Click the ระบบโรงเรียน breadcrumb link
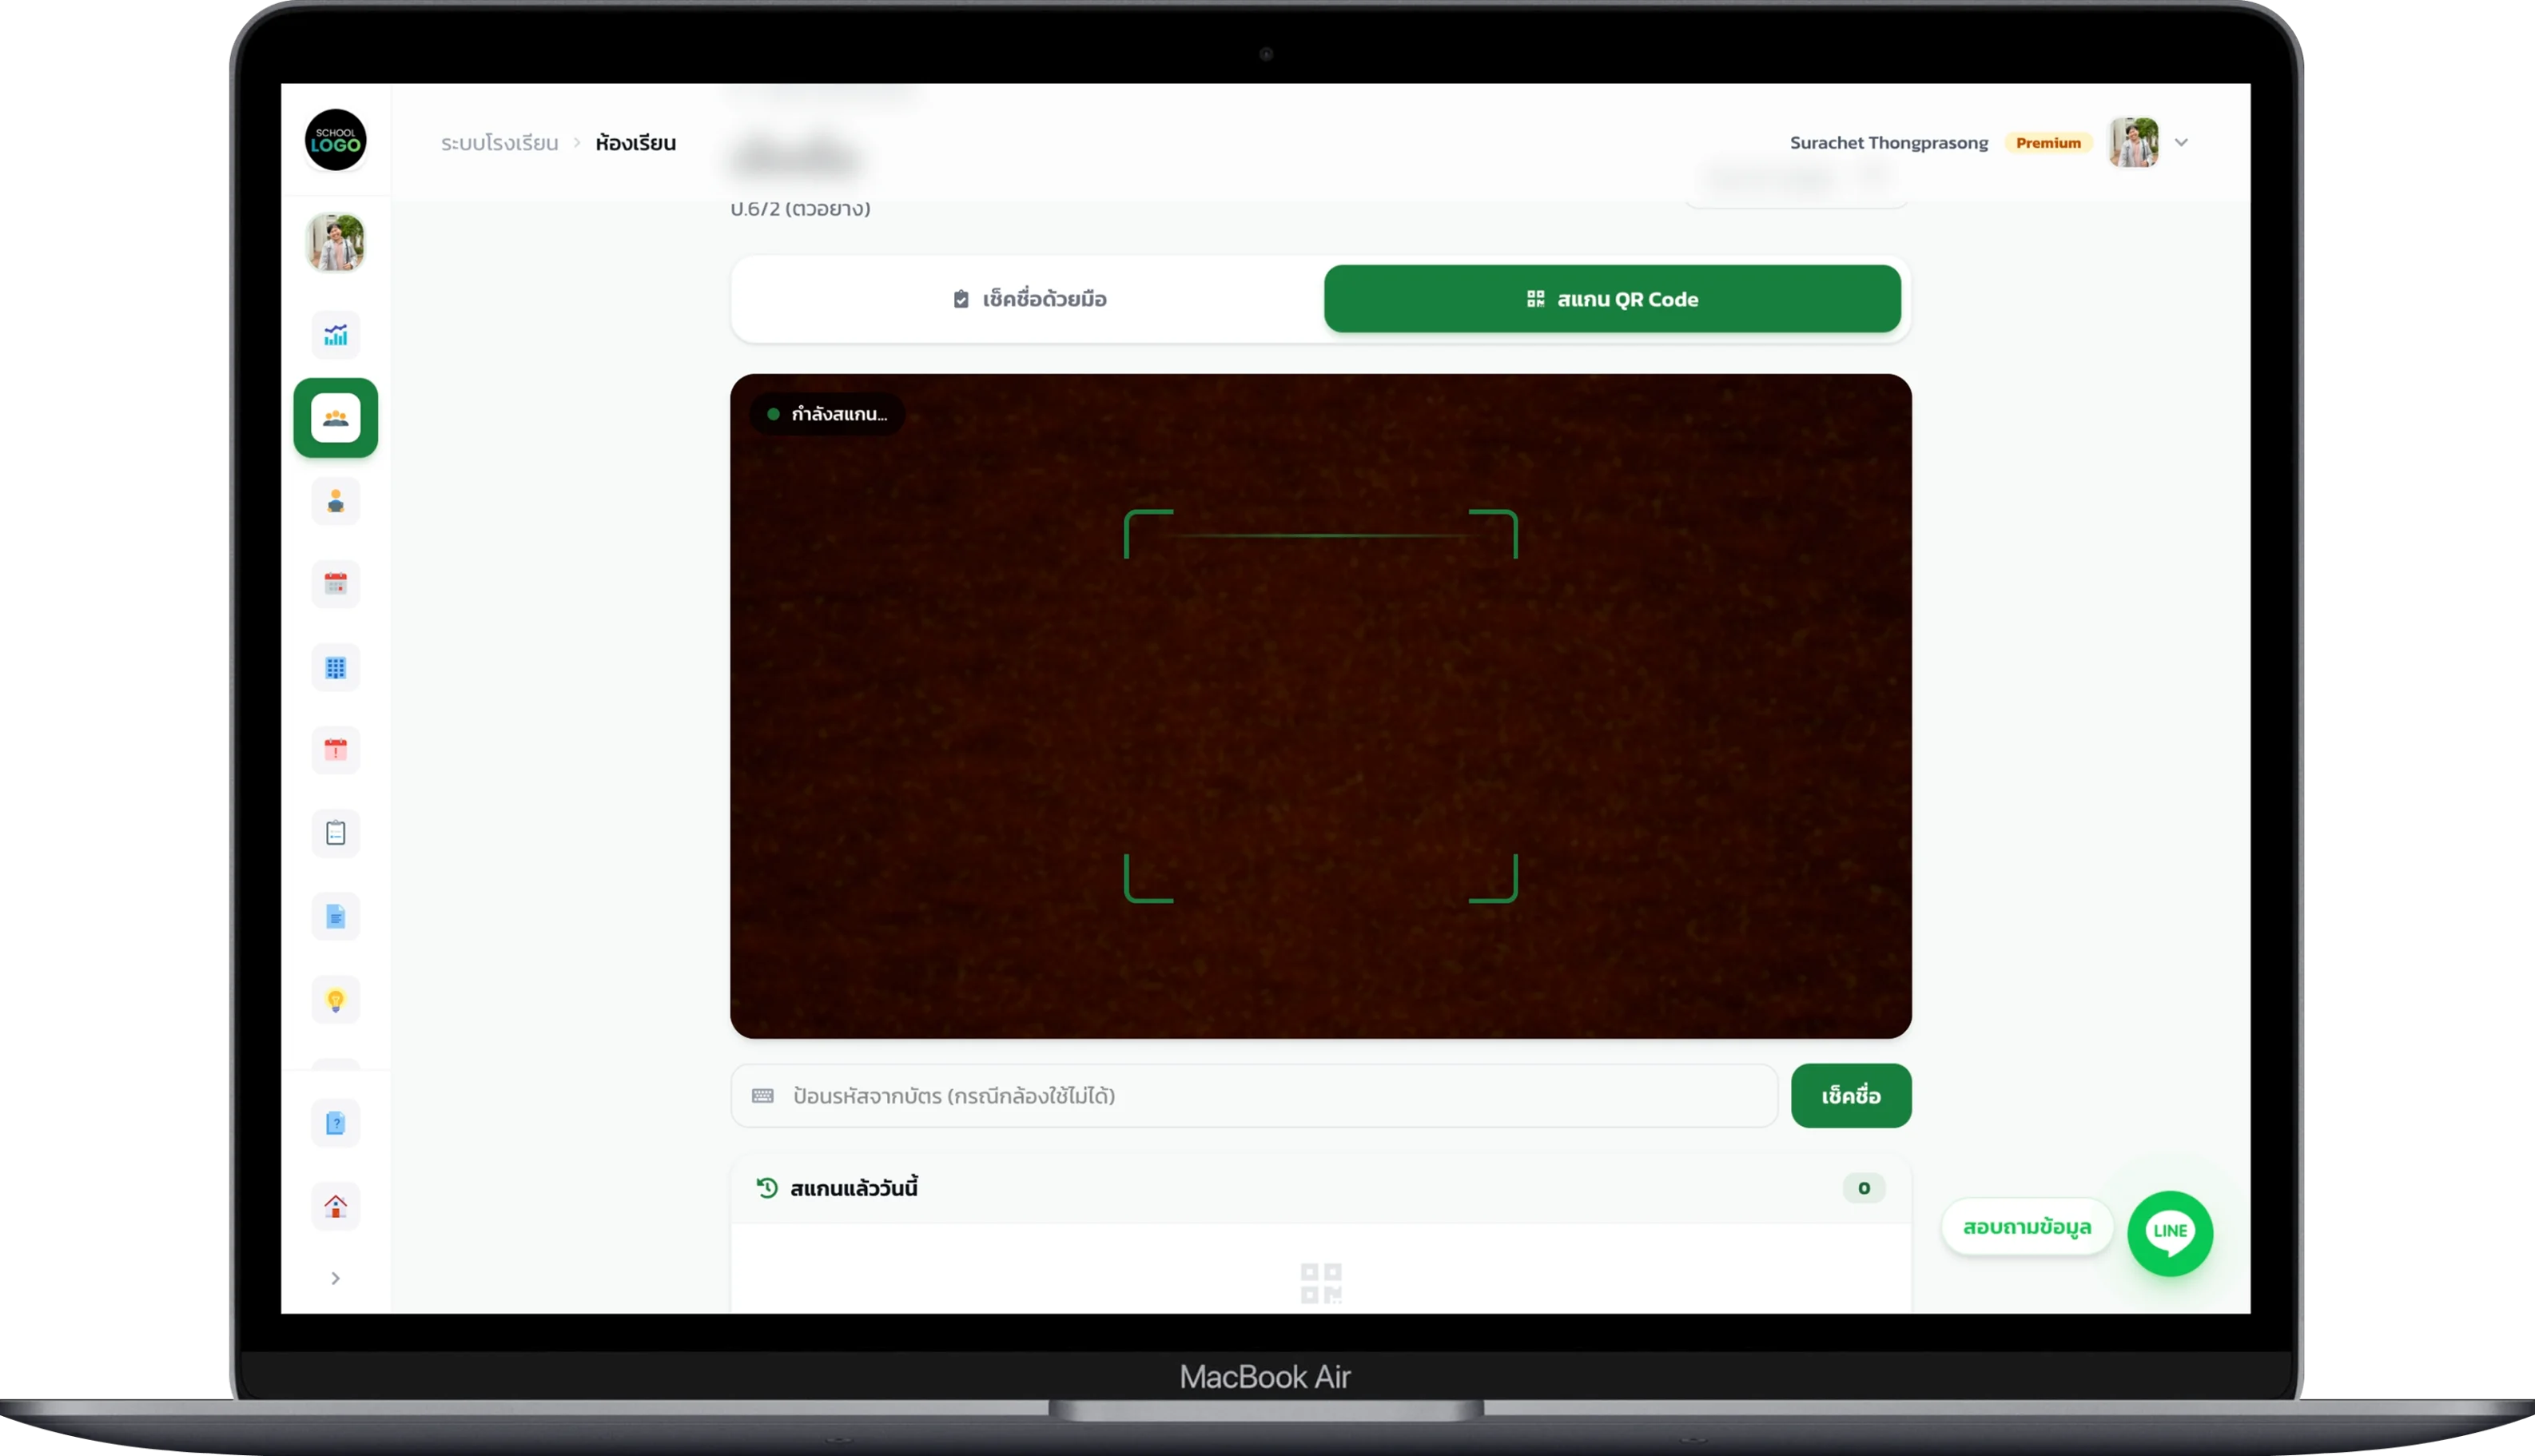This screenshot has width=2535, height=1456. click(x=499, y=143)
